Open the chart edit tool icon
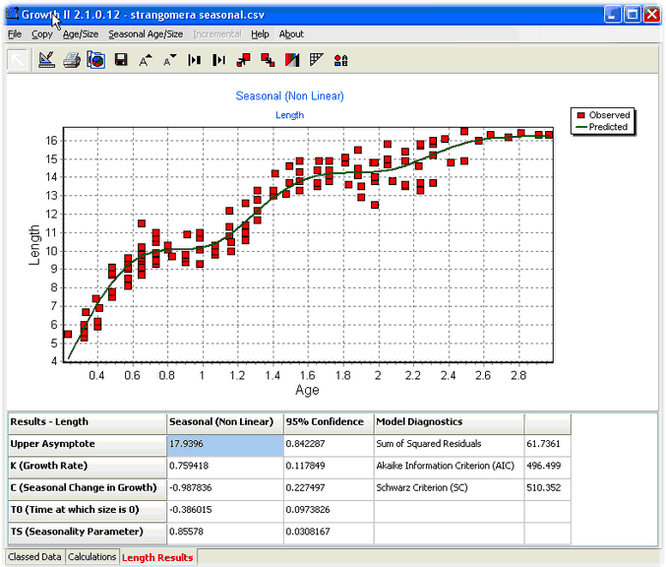The width and height of the screenshot is (666, 567). [46, 59]
